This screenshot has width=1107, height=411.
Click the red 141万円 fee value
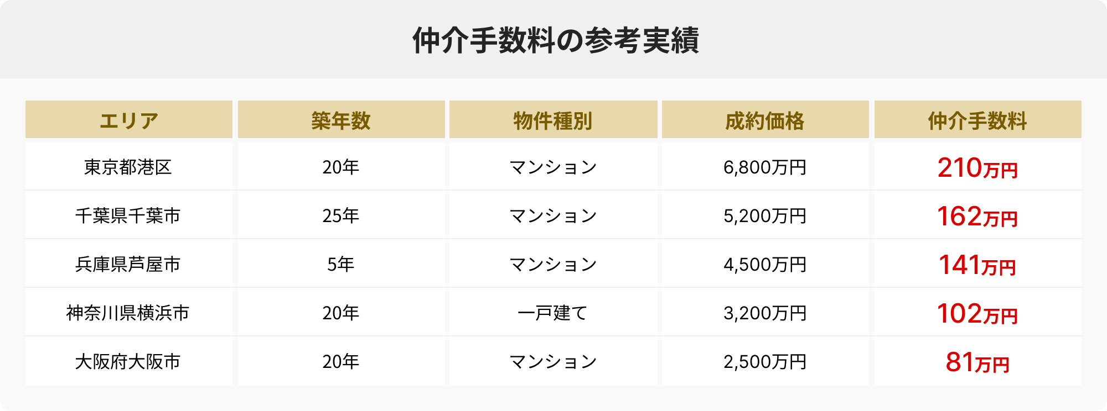click(977, 265)
